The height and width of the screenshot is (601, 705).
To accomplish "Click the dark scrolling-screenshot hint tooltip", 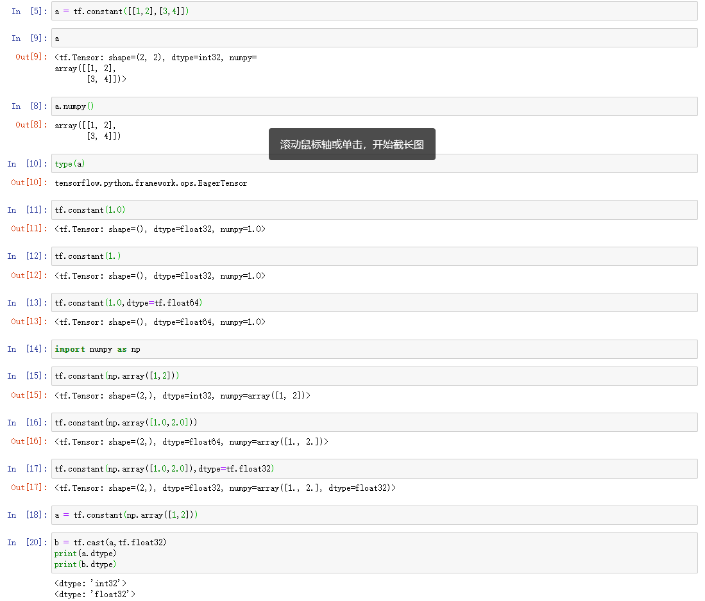I will click(x=352, y=144).
